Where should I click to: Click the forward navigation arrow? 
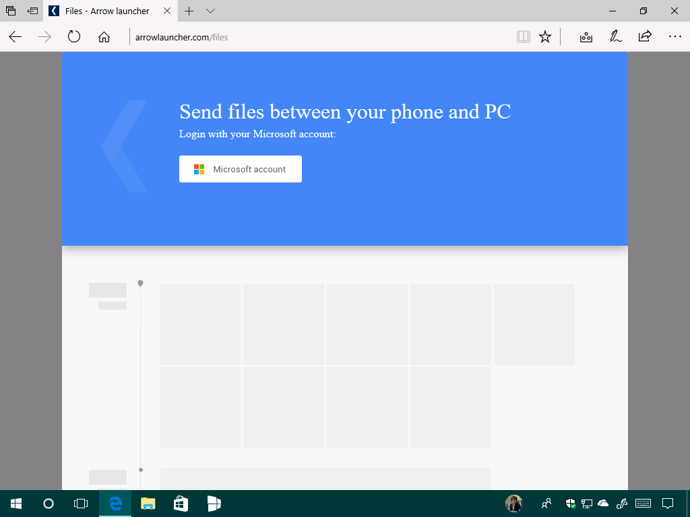point(44,37)
